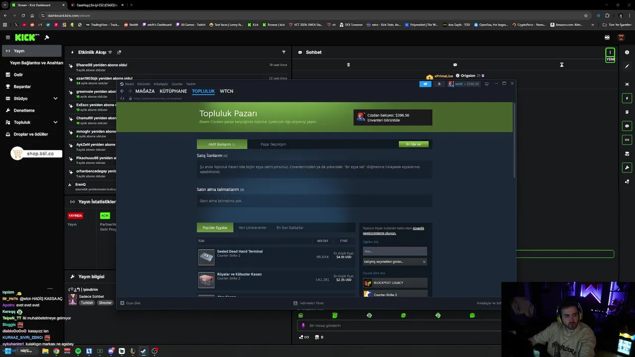This screenshot has width=635, height=357.
Task: Toggle the document widget in right rail
Action: pos(627,112)
